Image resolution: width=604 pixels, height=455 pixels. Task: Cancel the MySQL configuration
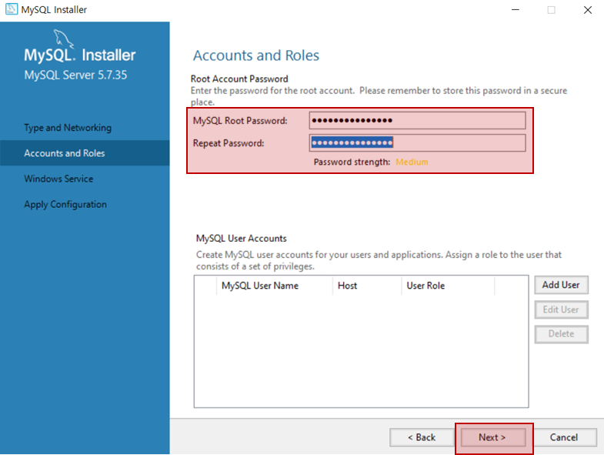coord(563,437)
